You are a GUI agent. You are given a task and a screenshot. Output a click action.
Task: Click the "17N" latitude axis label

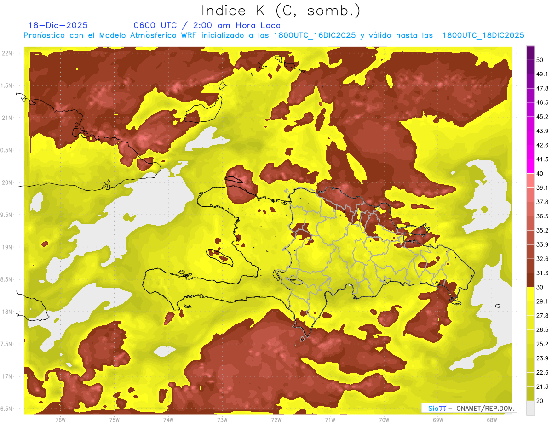click(7, 376)
